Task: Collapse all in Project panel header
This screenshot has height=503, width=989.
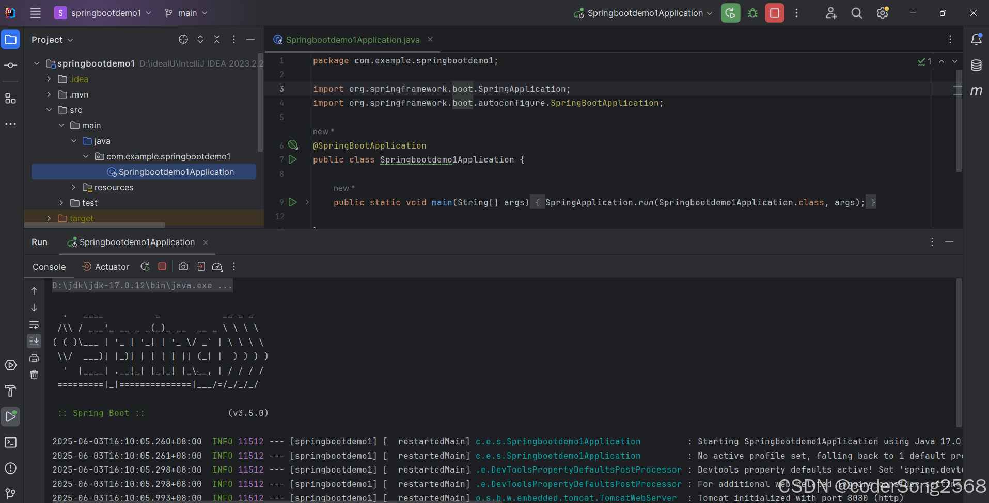Action: click(x=217, y=39)
